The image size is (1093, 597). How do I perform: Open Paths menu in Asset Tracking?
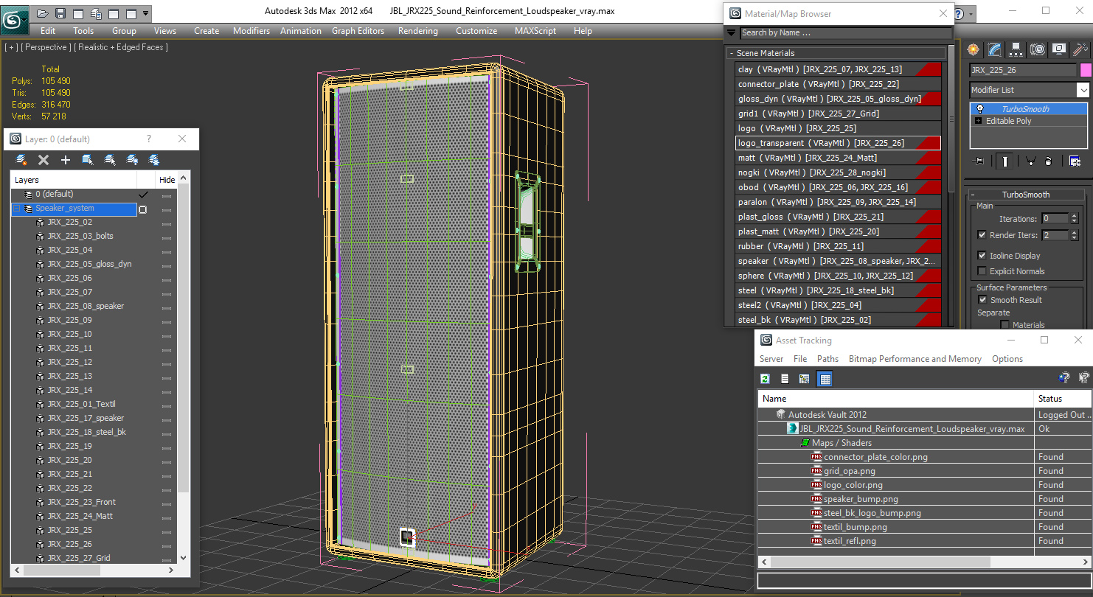point(827,359)
